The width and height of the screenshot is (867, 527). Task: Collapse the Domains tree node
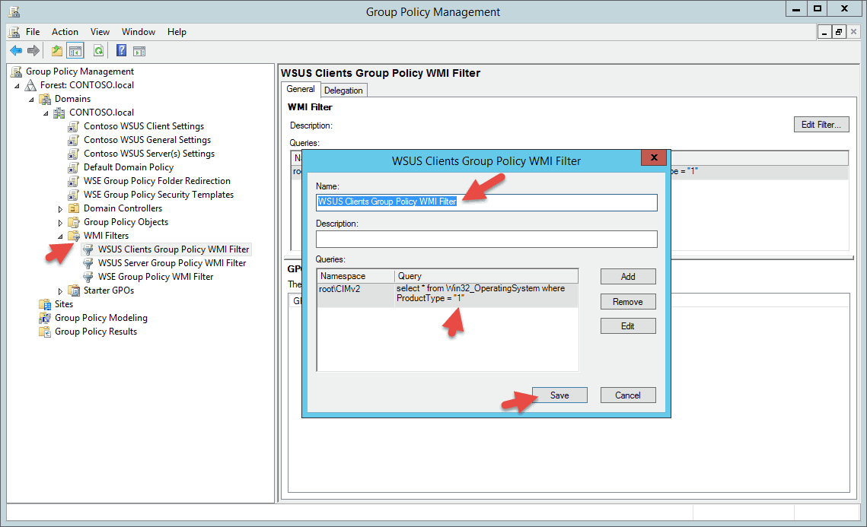(31, 100)
